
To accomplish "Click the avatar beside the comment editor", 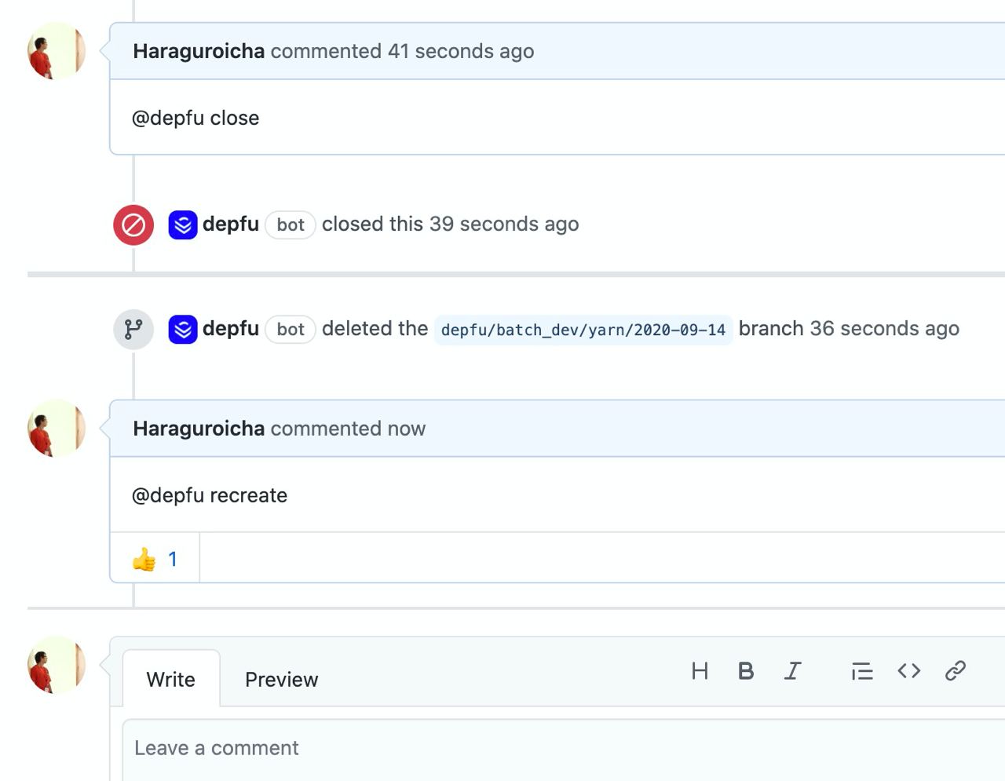I will 57,666.
